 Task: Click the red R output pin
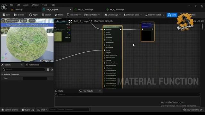pyautogui.click(x=69, y=27)
